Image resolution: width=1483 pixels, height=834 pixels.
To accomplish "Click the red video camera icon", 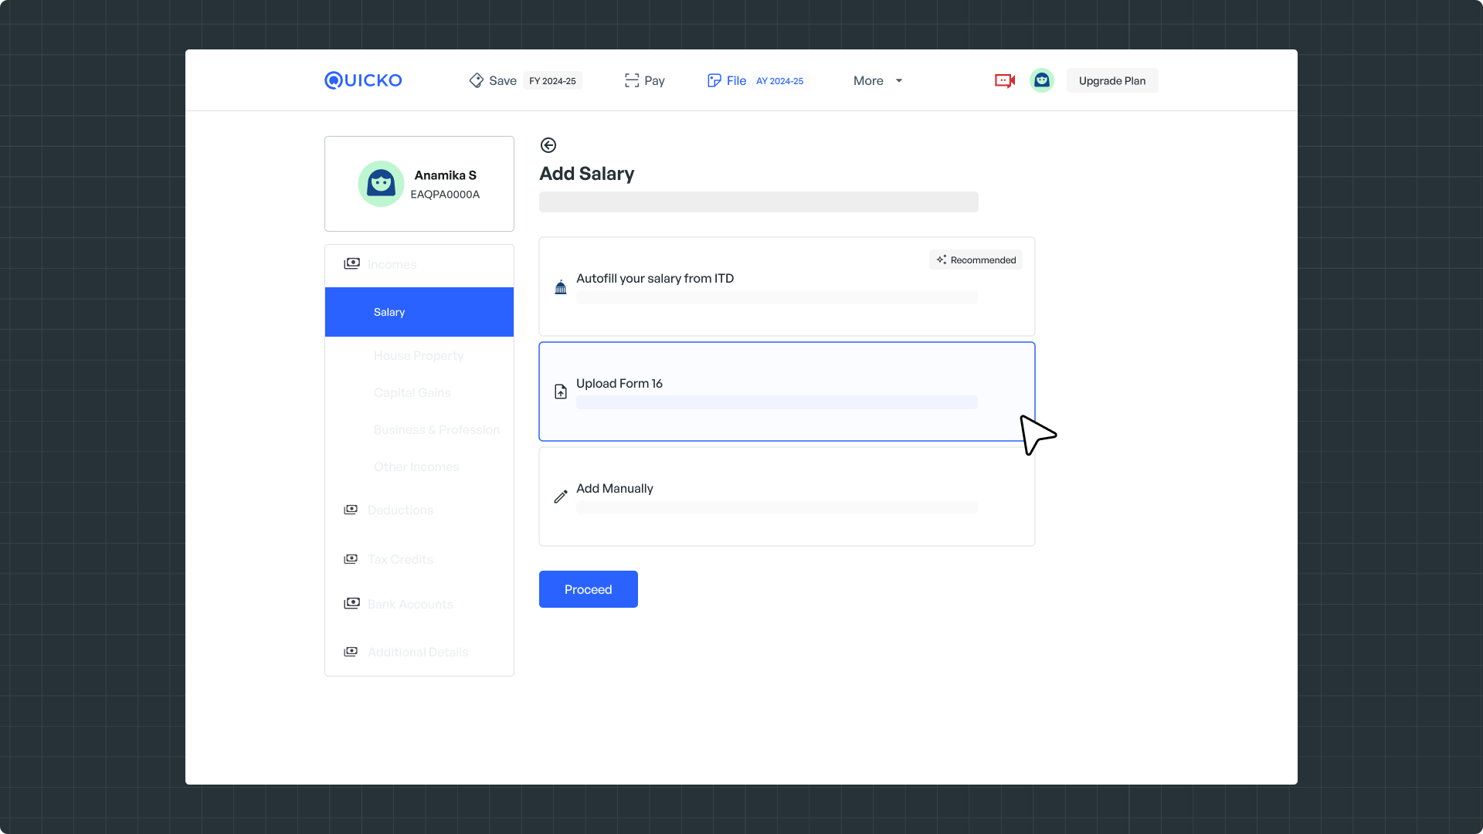I will coord(1004,80).
